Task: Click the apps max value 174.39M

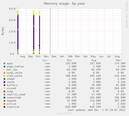Action: [x=120, y=63]
